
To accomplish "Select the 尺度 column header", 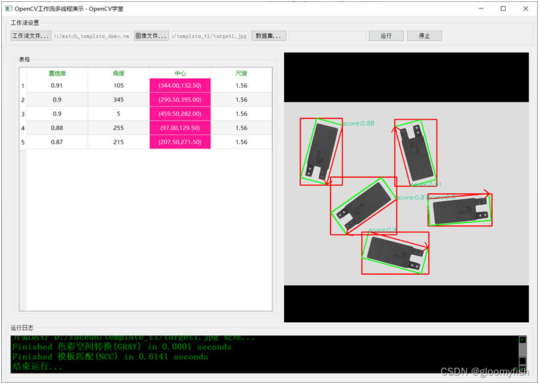I will pos(241,73).
